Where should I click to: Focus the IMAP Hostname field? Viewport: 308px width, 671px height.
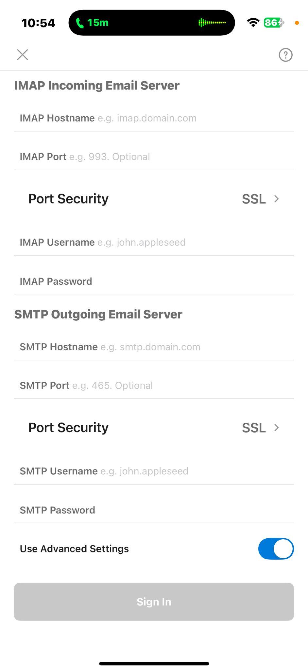pyautogui.click(x=154, y=118)
